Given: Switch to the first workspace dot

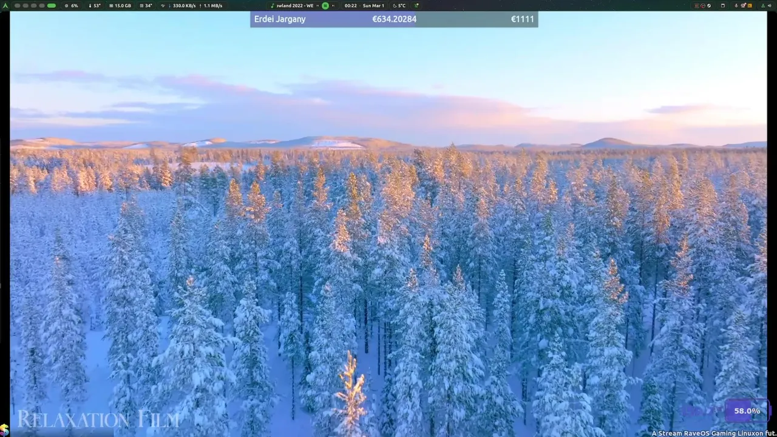Looking at the screenshot, I should tap(17, 5).
